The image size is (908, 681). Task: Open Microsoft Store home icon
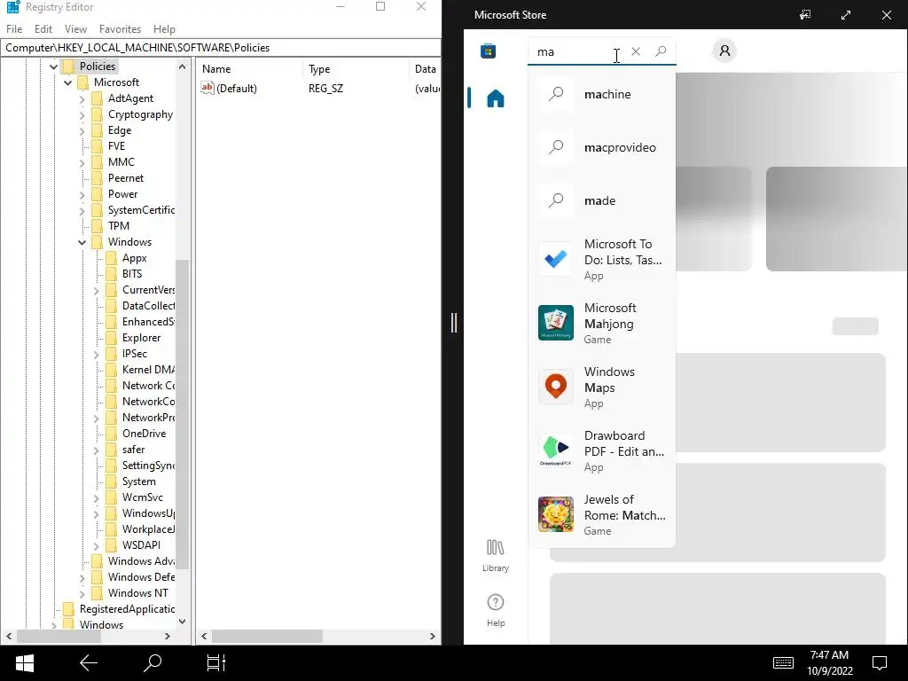click(x=495, y=98)
